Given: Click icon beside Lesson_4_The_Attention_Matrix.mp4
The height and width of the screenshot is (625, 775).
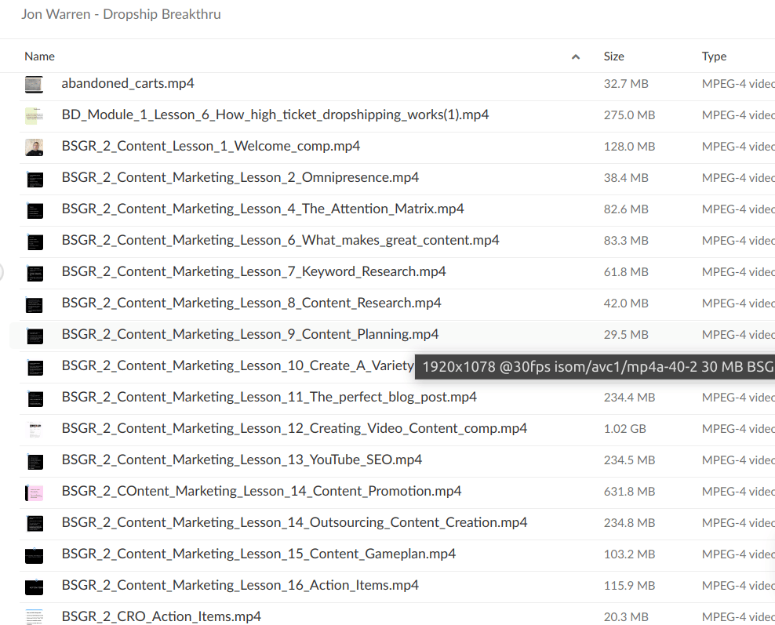Looking at the screenshot, I should [x=34, y=209].
